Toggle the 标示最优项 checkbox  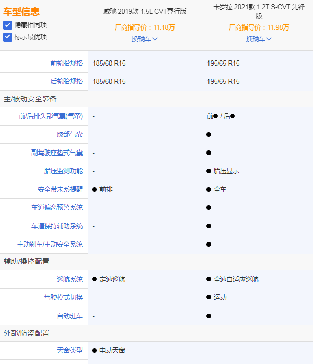tap(8, 37)
